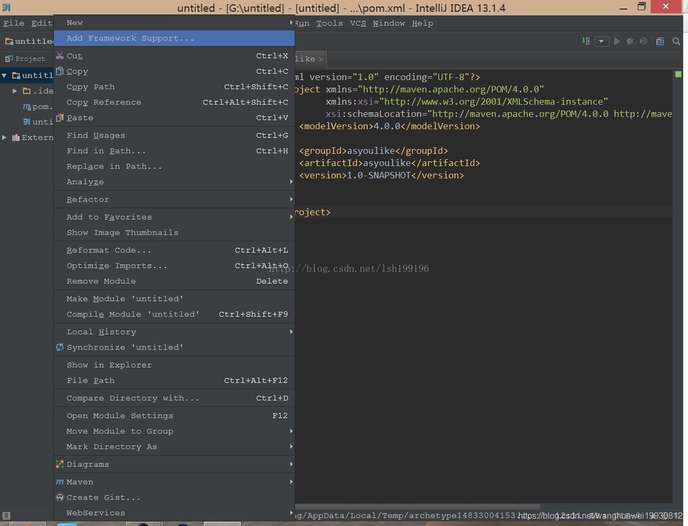
Task: Click the .idea folder icon
Action: [x=27, y=91]
